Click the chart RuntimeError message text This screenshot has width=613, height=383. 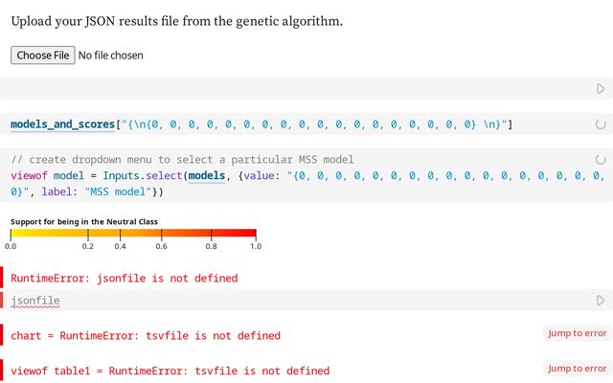click(x=146, y=336)
